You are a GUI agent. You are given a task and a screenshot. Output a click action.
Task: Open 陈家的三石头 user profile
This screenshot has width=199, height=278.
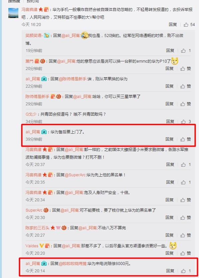[x=37, y=228]
